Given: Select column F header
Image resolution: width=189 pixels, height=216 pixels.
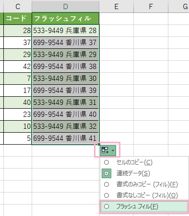Looking at the screenshot, I should [x=151, y=6].
